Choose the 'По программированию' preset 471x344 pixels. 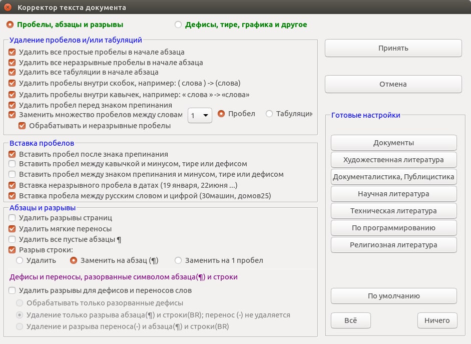(393, 228)
